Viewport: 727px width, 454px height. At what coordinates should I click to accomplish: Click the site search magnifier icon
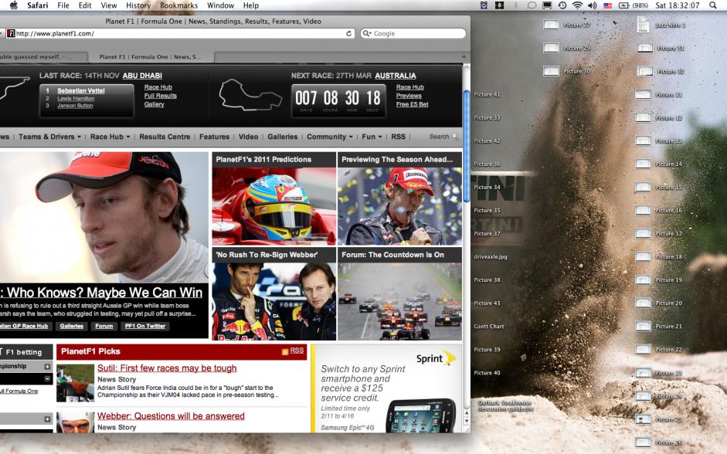pos(454,137)
